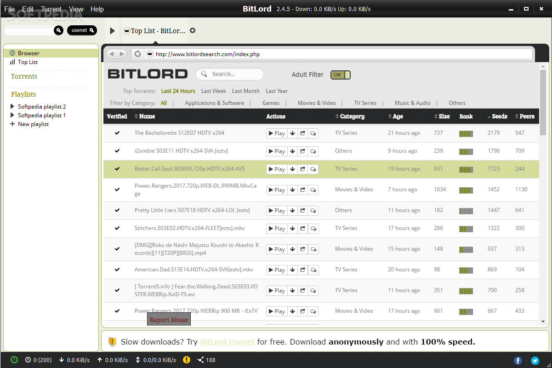This screenshot has height=368, width=552.
Task: Turn off the Adult Filter toggle
Action: [340, 74]
